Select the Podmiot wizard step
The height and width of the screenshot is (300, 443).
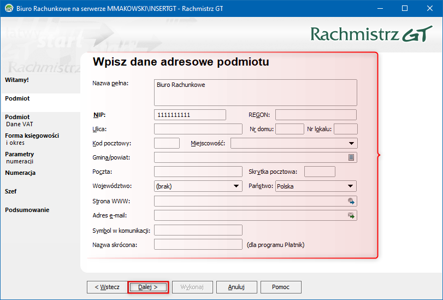17,98
